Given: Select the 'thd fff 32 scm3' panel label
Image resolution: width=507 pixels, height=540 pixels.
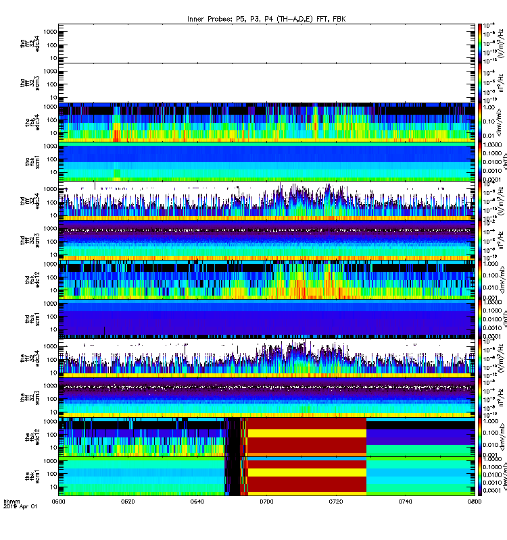Looking at the screenshot, I should pyautogui.click(x=30, y=240).
